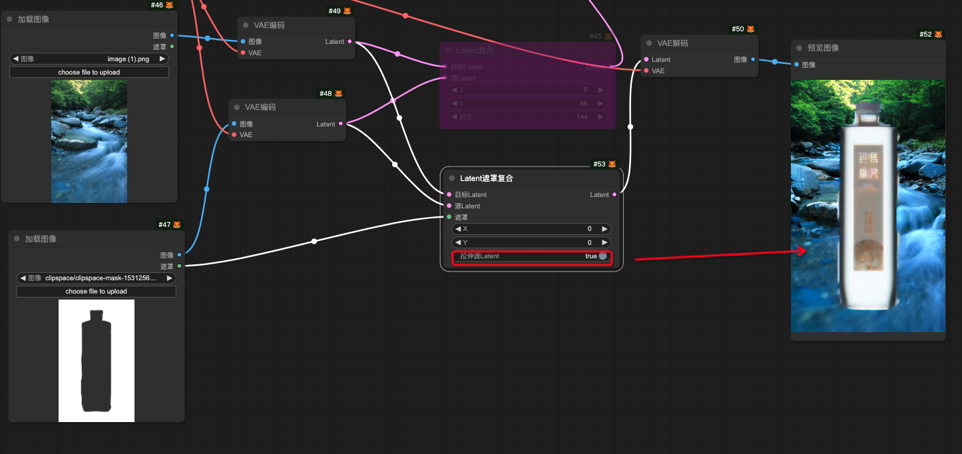
Task: Increase Y value 56 in Latent复合
Action: (601, 103)
